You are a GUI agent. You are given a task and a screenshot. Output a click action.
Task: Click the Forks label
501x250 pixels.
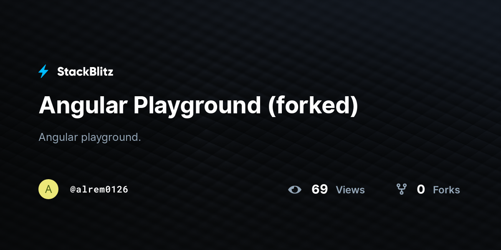click(x=446, y=190)
